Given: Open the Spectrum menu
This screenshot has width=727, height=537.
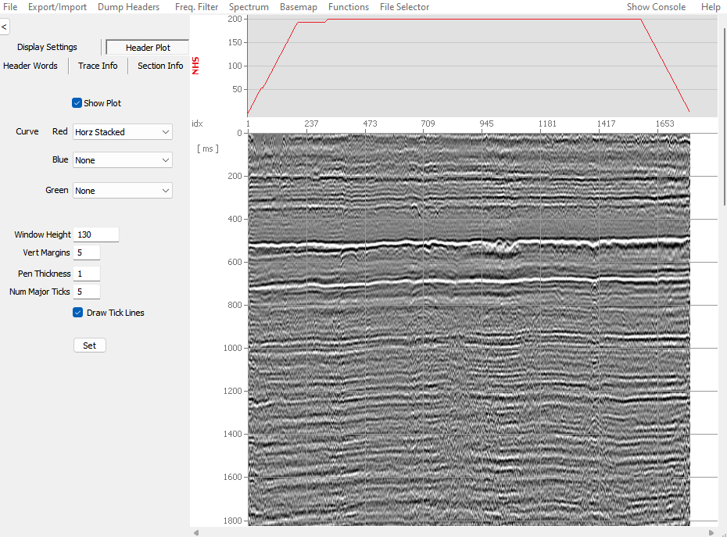Looking at the screenshot, I should 249,7.
